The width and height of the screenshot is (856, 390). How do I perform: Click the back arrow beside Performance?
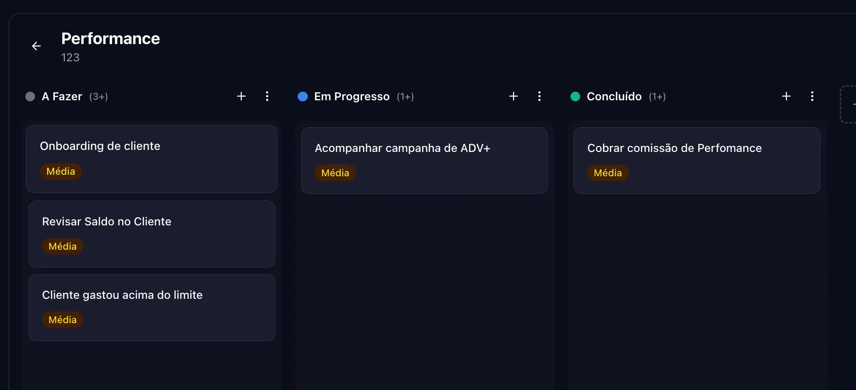click(x=37, y=46)
